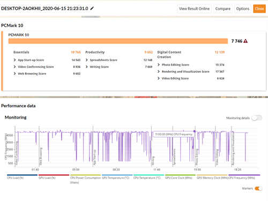Click the red warning triangle beside 7 746
Screen dimensions: 268x201
[x=245, y=41]
